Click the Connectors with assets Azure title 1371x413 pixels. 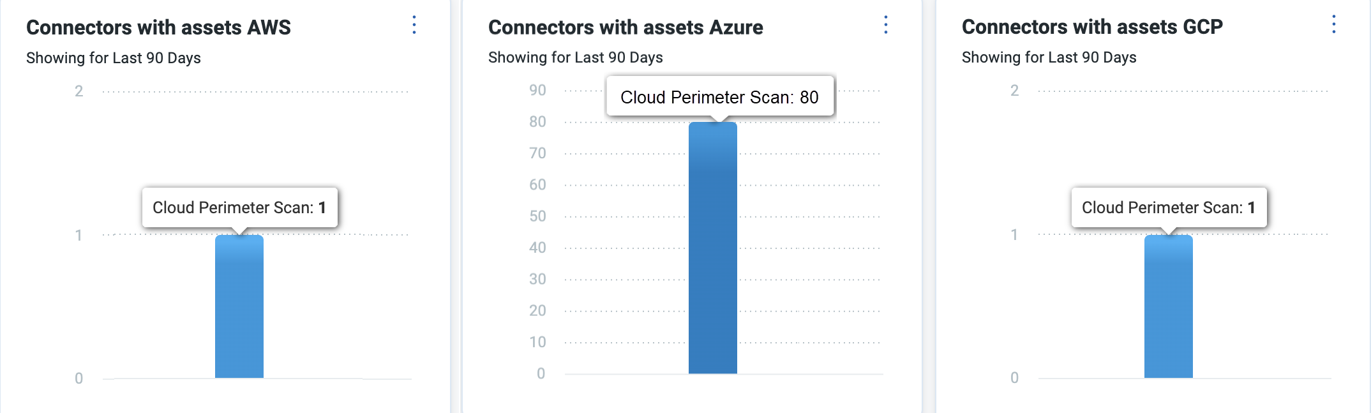click(x=626, y=27)
